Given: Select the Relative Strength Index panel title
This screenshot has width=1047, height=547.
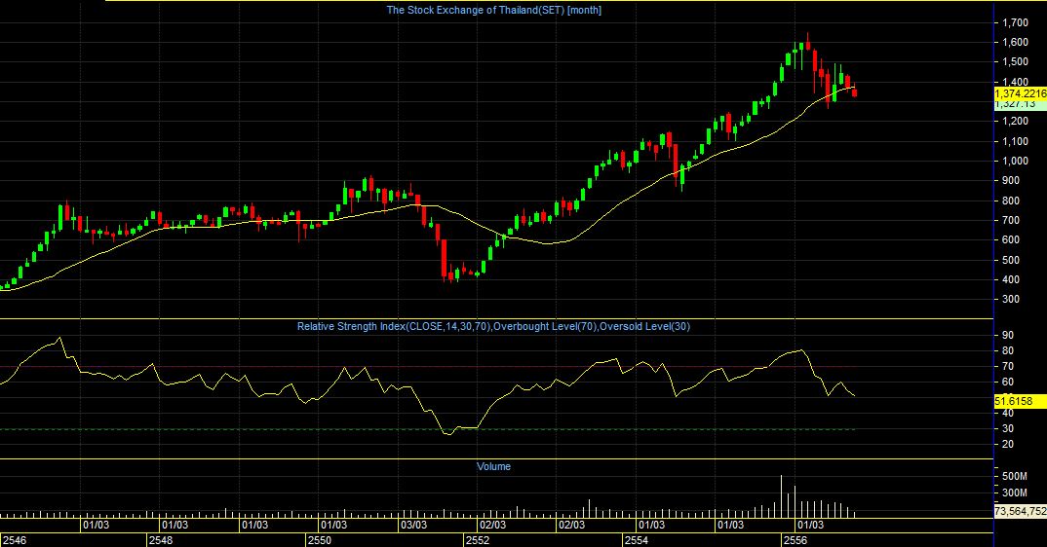Looking at the screenshot, I should [493, 326].
